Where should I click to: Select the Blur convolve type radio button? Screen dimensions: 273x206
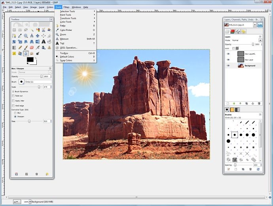(x=15, y=113)
